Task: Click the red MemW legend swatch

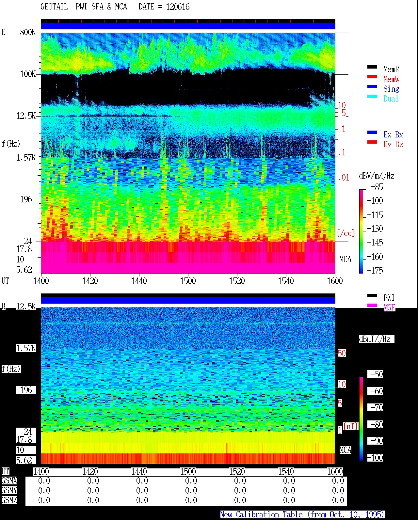Action: tap(372, 77)
